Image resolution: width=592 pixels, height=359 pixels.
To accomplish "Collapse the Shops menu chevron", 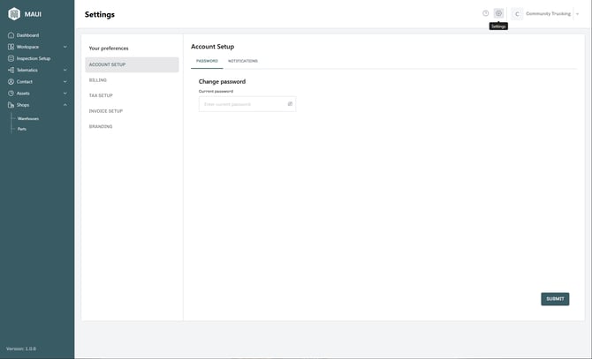I will click(x=65, y=105).
